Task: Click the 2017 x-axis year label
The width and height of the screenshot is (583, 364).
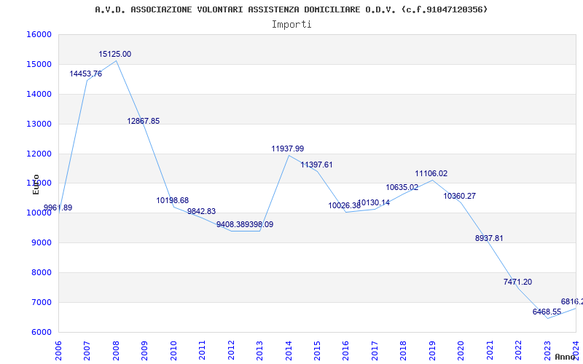Action: click(x=375, y=350)
